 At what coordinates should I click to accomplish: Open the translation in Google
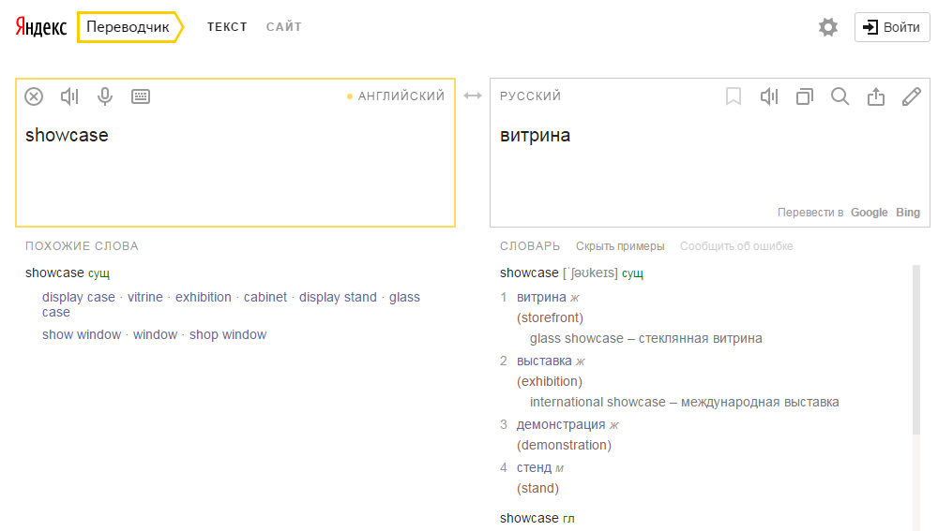click(x=869, y=213)
